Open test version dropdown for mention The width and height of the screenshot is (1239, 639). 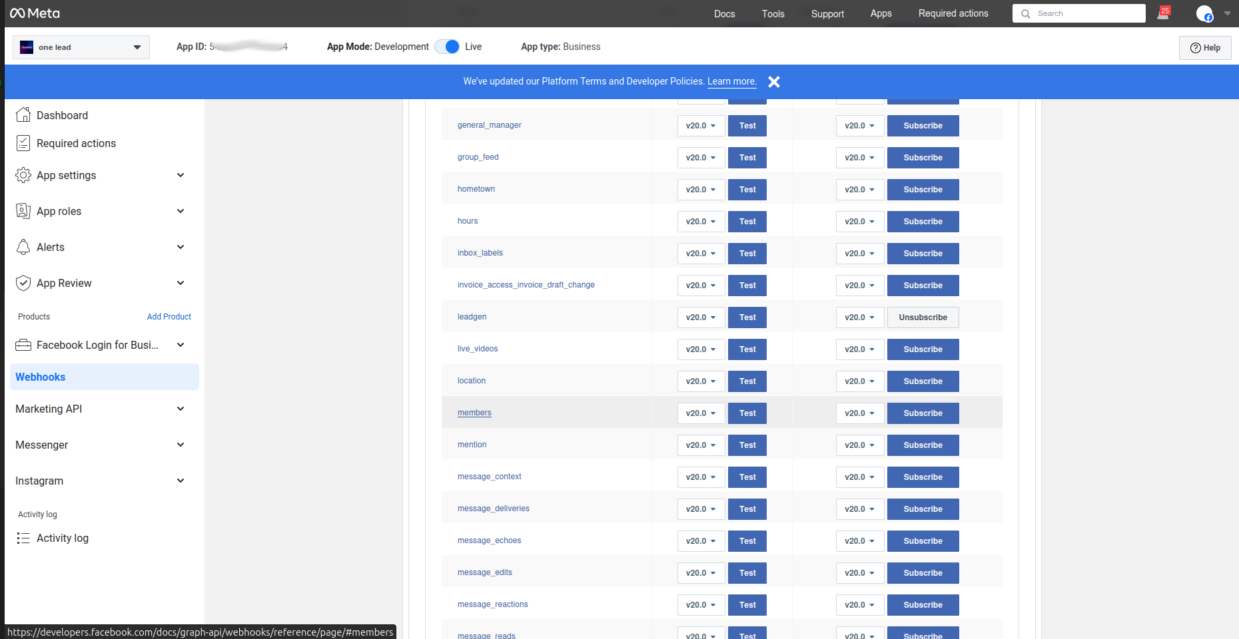701,445
